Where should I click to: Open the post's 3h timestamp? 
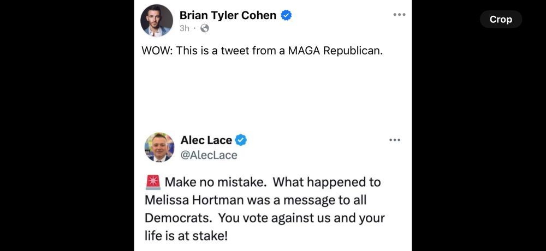(x=185, y=28)
